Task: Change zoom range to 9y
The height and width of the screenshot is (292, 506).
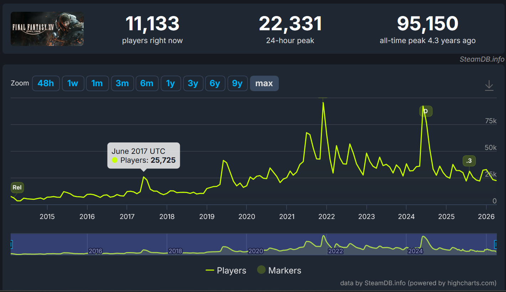Action: click(238, 83)
